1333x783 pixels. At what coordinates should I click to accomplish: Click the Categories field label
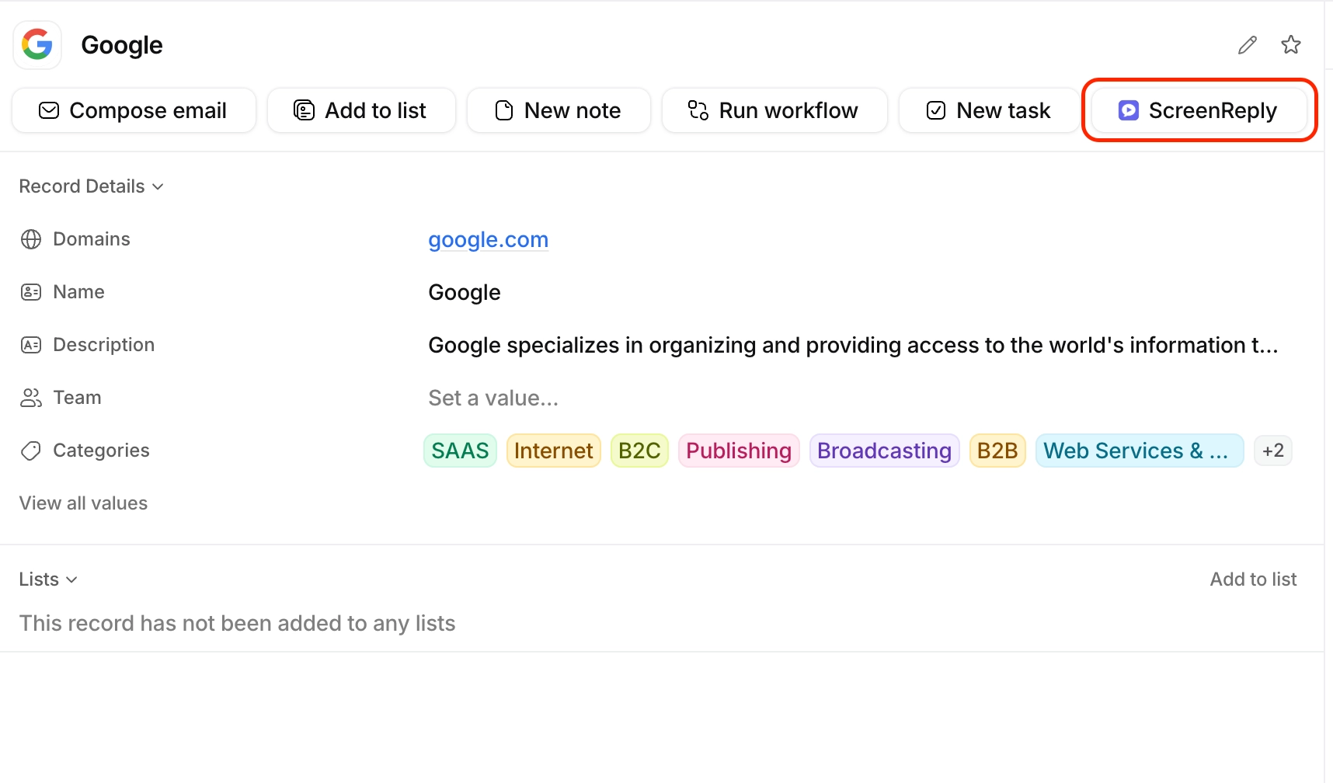pyautogui.click(x=101, y=451)
